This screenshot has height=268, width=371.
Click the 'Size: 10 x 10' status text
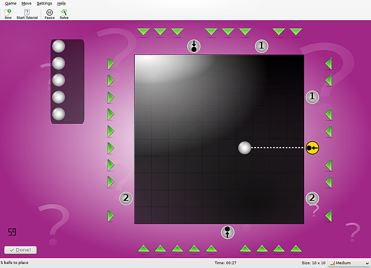coord(314,263)
